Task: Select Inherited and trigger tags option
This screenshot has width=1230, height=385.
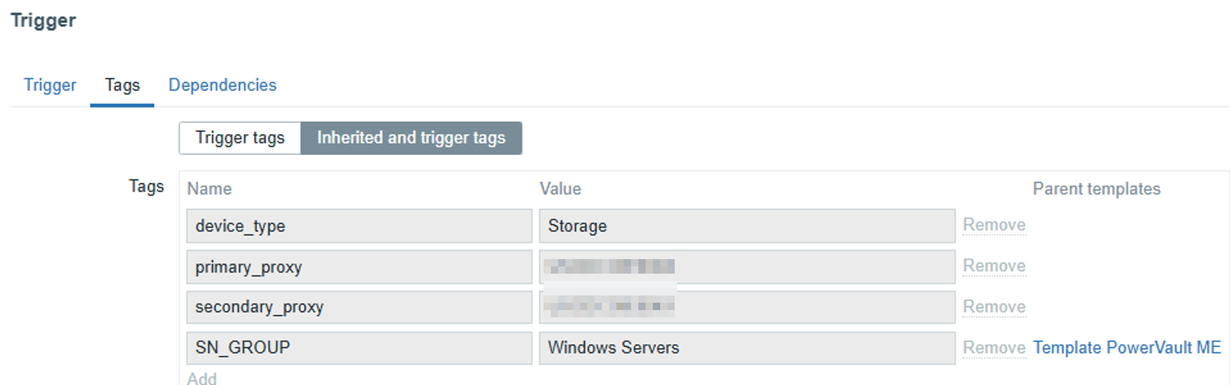Action: (411, 138)
